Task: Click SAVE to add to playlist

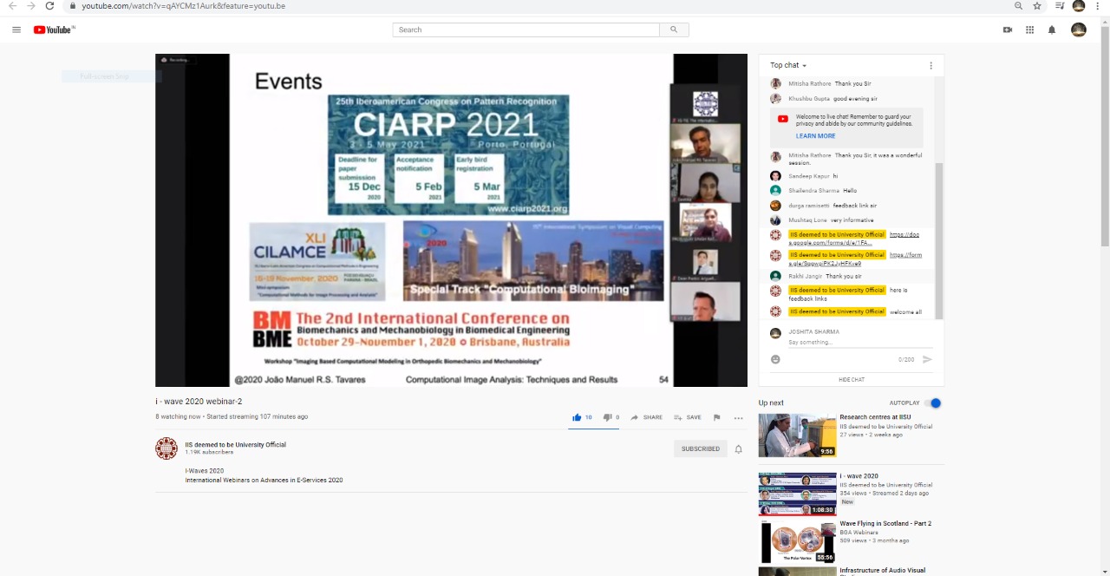Action: tap(688, 417)
